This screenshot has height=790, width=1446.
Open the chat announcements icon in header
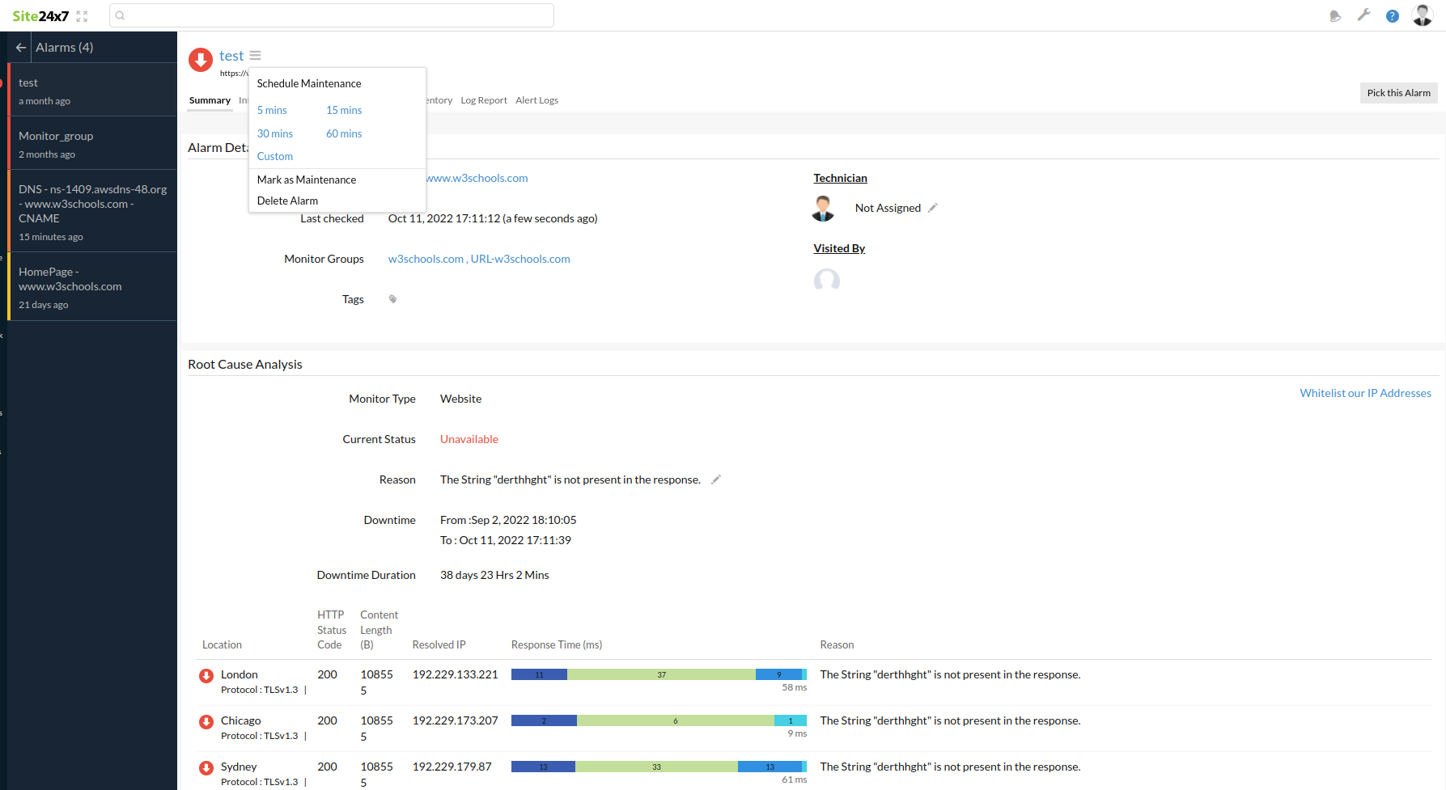click(1335, 16)
